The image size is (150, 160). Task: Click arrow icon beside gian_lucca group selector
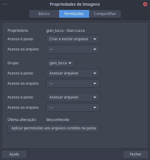70,63
